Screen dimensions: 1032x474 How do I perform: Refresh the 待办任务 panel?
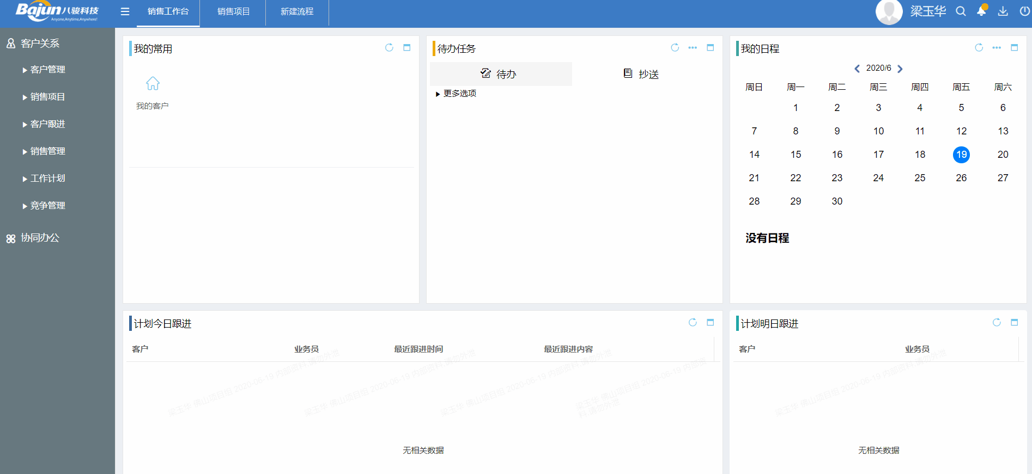click(675, 48)
